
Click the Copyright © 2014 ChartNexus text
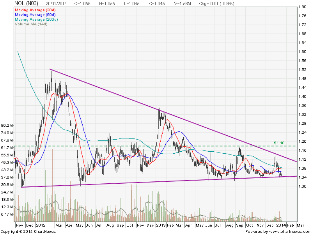(28, 232)
